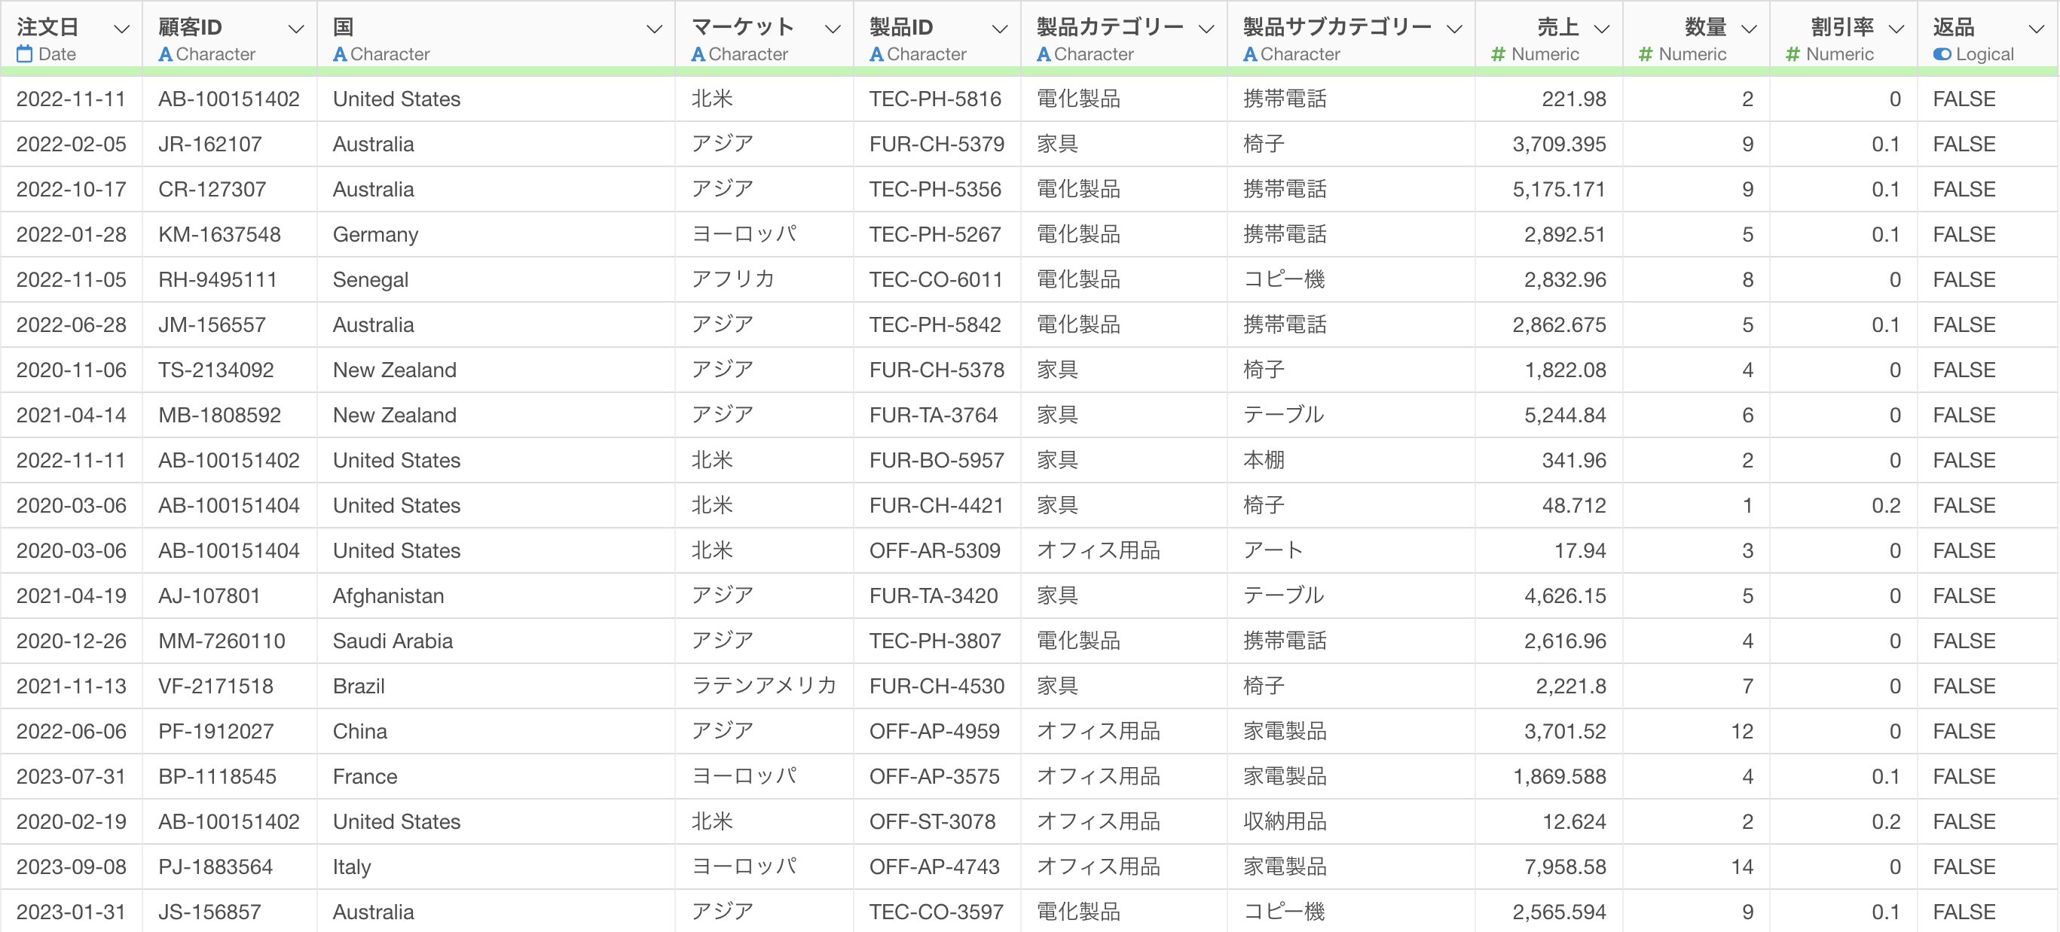
Task: Click customer ID AB-100151402 in the first row
Action: point(228,99)
